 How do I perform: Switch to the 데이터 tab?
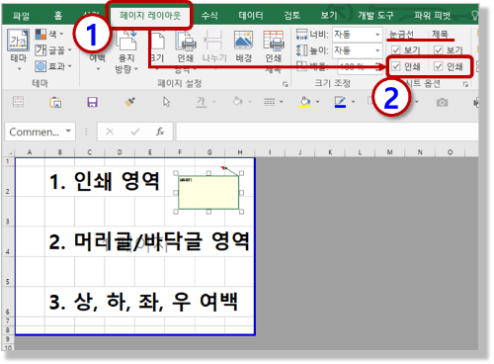coord(251,16)
